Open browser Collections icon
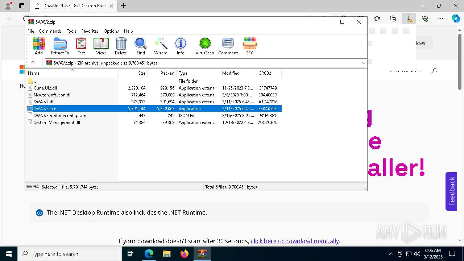This screenshot has width=464, height=261. click(x=393, y=18)
